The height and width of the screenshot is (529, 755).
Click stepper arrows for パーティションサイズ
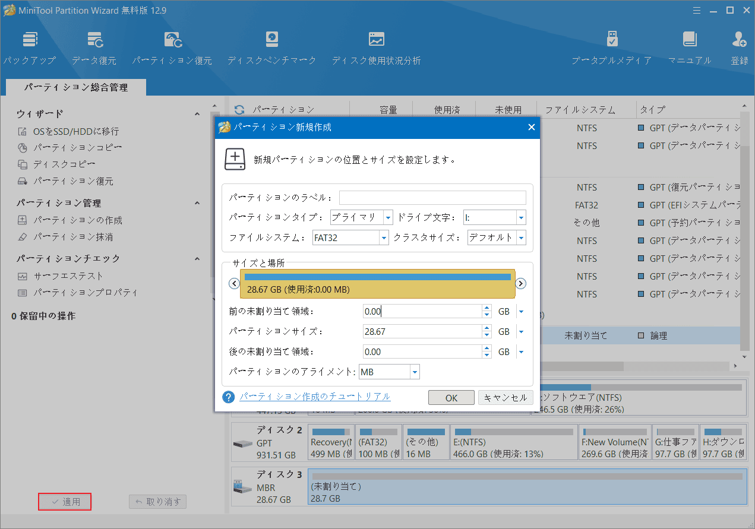(487, 332)
